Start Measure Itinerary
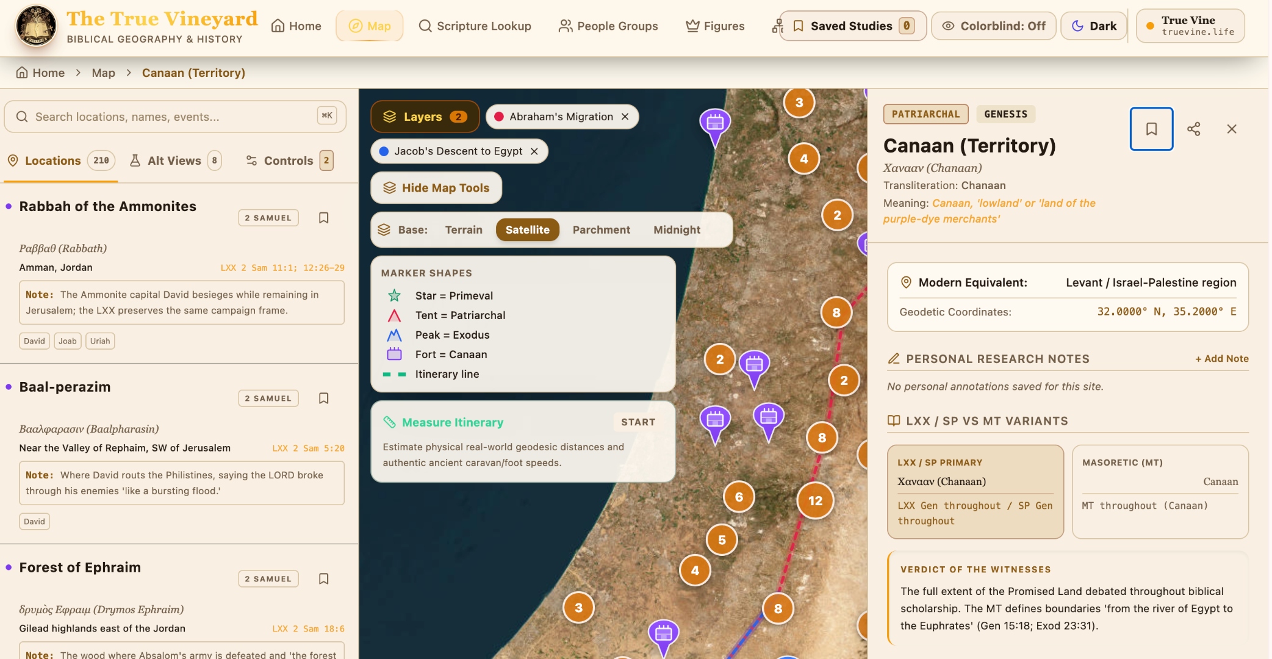 tap(638, 422)
